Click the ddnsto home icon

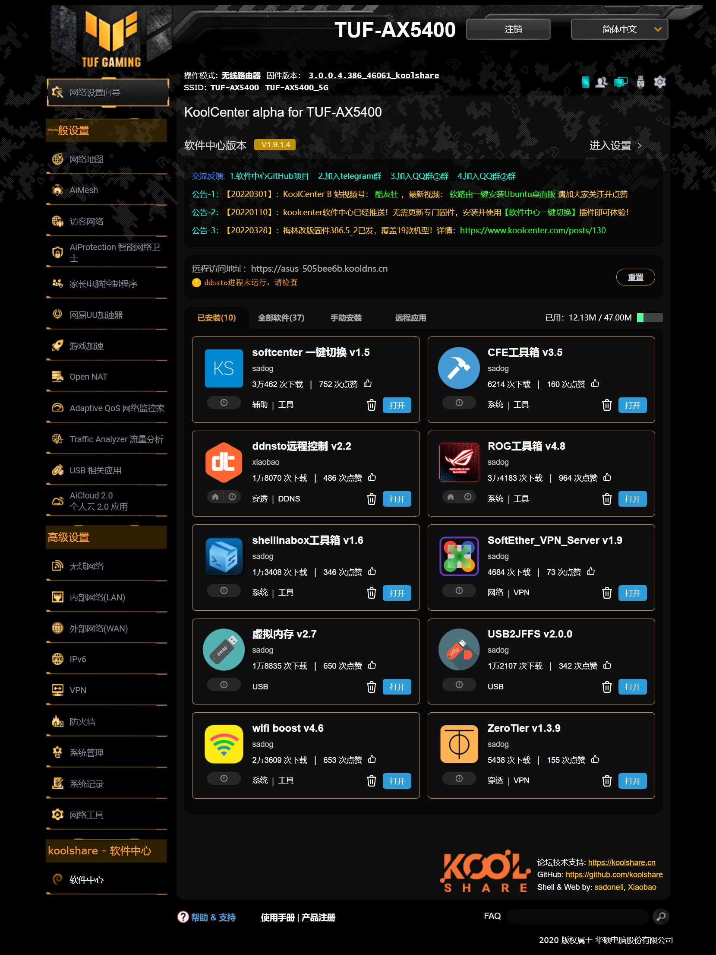coord(215,497)
